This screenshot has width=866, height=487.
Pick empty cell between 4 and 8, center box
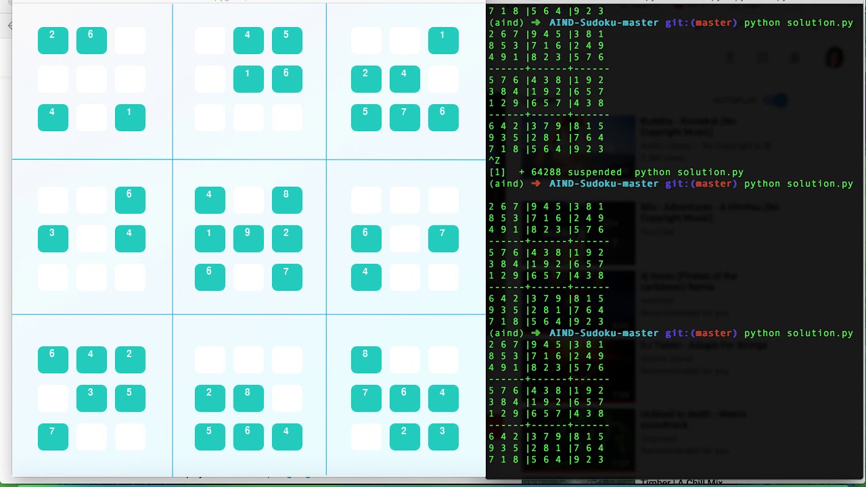[248, 200]
